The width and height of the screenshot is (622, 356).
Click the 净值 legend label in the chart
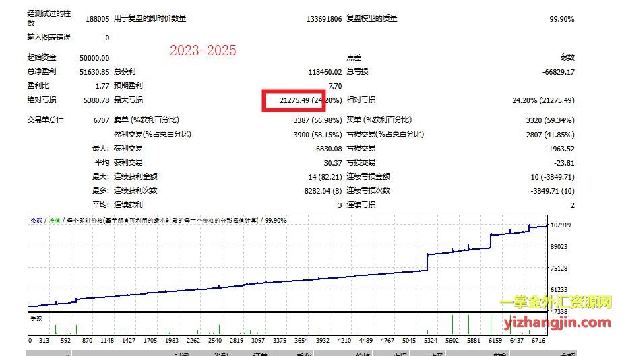tap(51, 220)
